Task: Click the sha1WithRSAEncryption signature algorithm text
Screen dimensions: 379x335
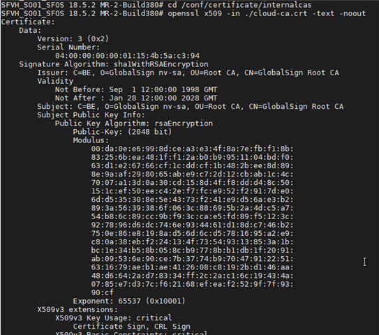Action: click(x=161, y=64)
